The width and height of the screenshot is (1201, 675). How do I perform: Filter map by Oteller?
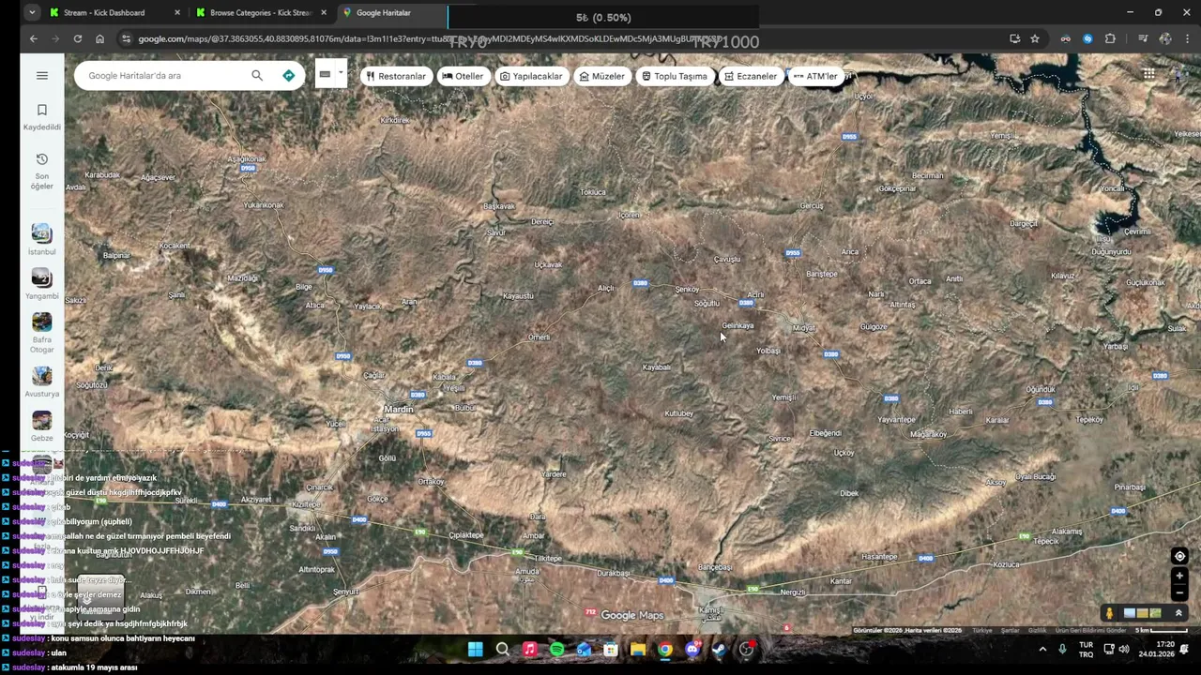(462, 76)
